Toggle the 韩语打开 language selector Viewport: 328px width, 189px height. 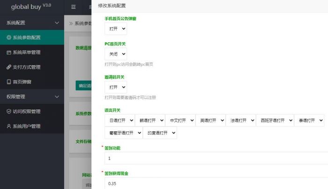click(x=150, y=120)
